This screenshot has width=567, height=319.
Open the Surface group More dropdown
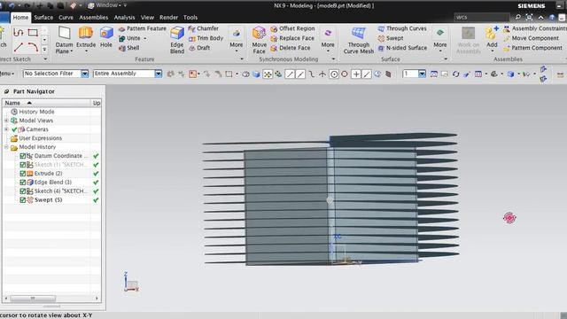(x=439, y=40)
